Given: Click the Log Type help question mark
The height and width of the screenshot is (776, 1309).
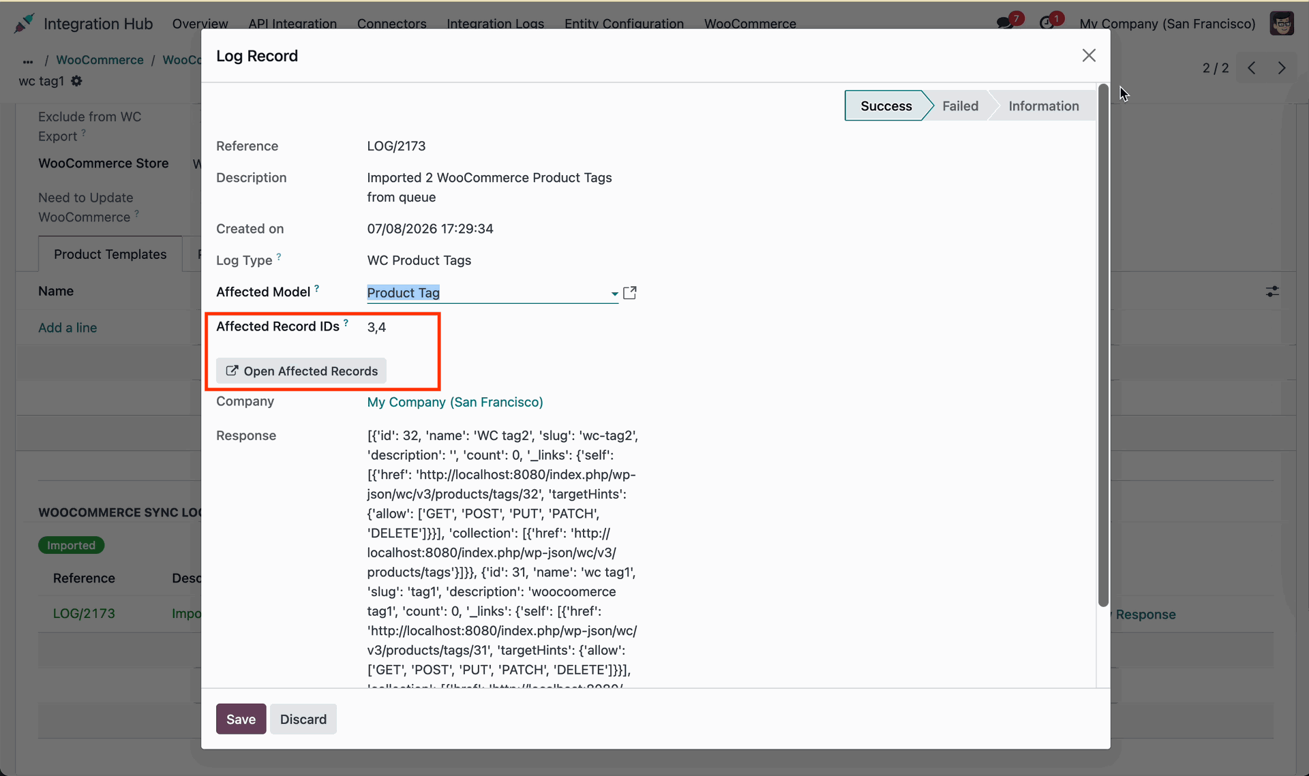Looking at the screenshot, I should tap(278, 257).
